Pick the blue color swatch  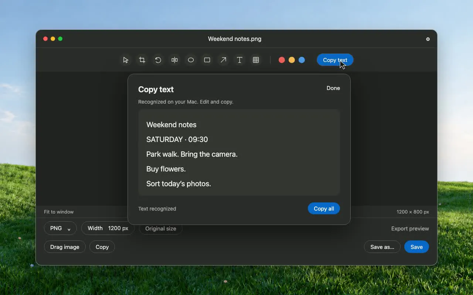tap(302, 60)
